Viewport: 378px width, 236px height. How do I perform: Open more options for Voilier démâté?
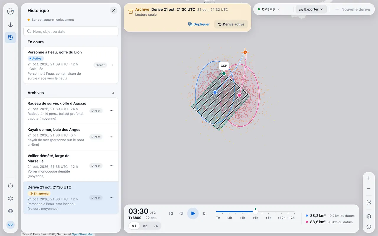pos(112,166)
